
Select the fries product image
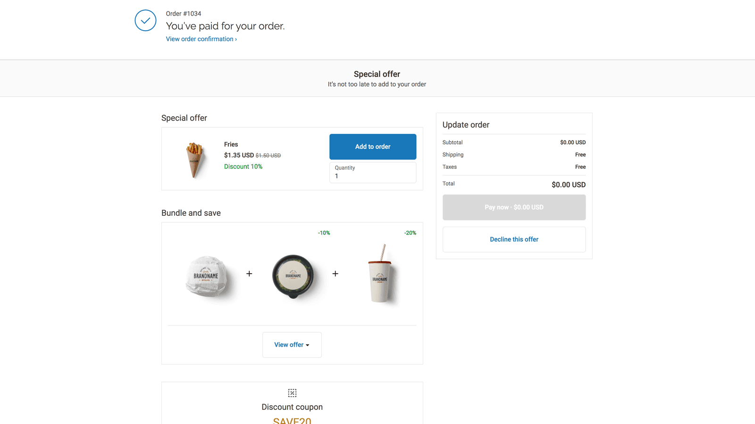point(194,160)
